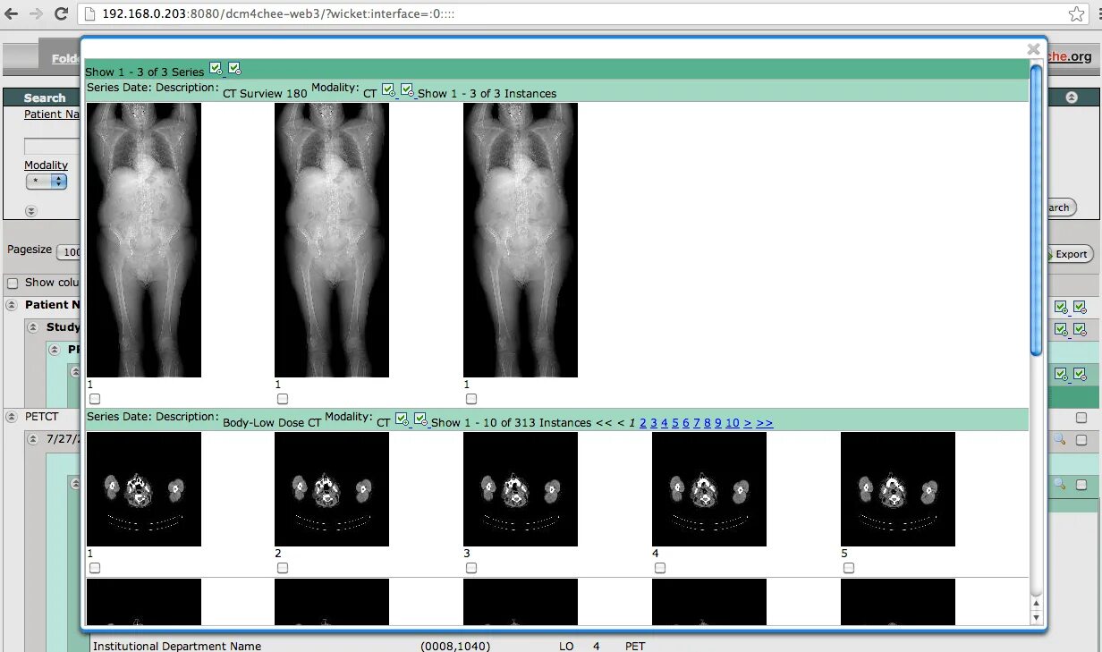Image resolution: width=1102 pixels, height=652 pixels.
Task: Tick checkbox under second CT Surview image
Action: click(283, 399)
